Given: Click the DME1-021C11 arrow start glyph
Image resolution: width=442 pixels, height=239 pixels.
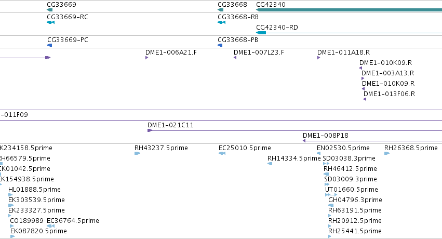Looking at the screenshot, I should (x=150, y=130).
